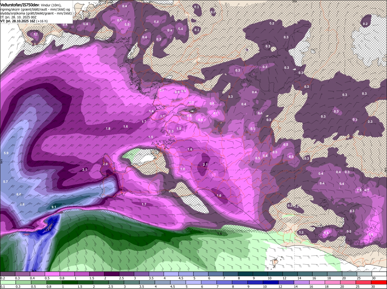Select top legend white swatch after 30
Image resolution: width=387 pixels, height=289 pixels.
click(379, 274)
